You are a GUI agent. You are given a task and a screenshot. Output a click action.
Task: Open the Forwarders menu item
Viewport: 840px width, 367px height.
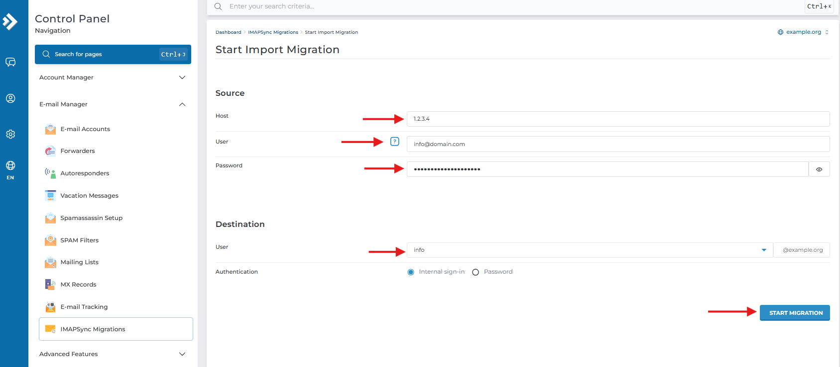pos(78,151)
